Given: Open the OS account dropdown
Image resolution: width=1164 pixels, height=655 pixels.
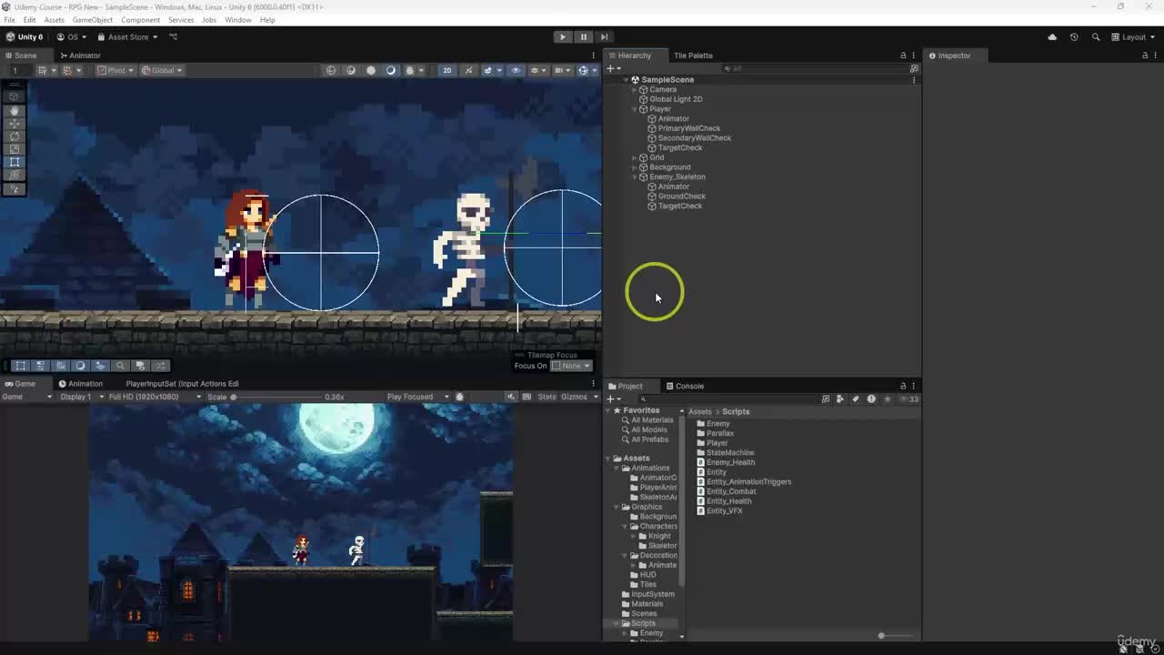Looking at the screenshot, I should pos(72,37).
